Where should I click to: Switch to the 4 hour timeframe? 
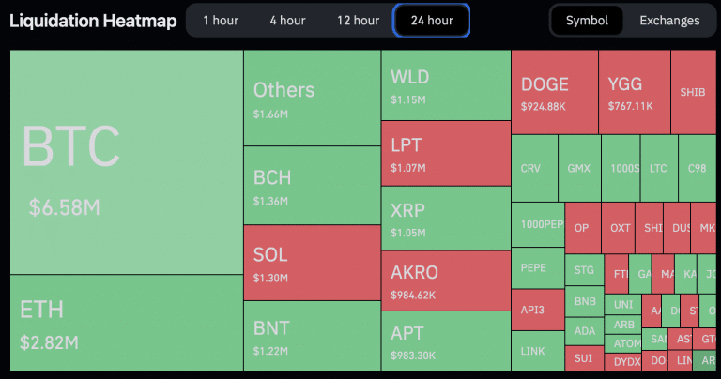tap(287, 20)
